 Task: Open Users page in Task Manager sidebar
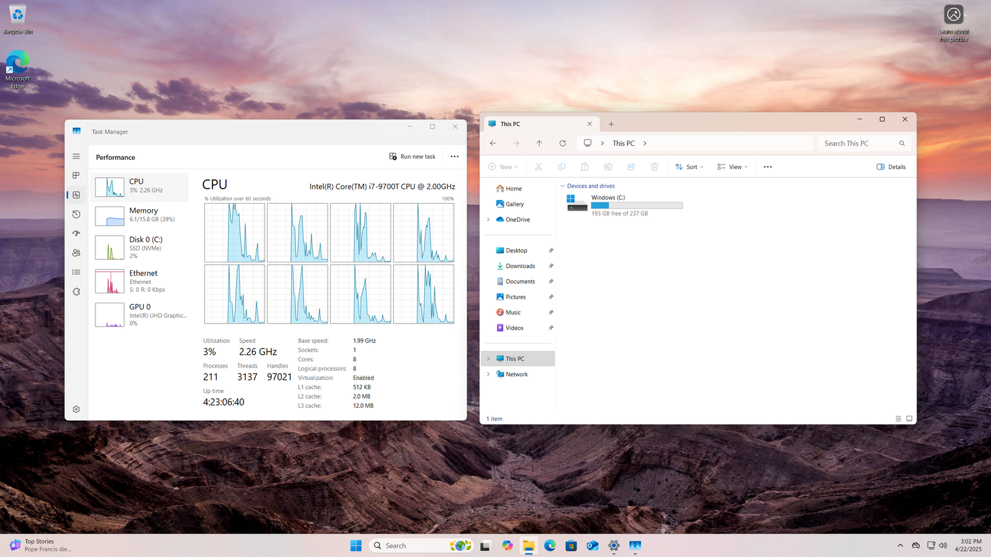pos(76,253)
